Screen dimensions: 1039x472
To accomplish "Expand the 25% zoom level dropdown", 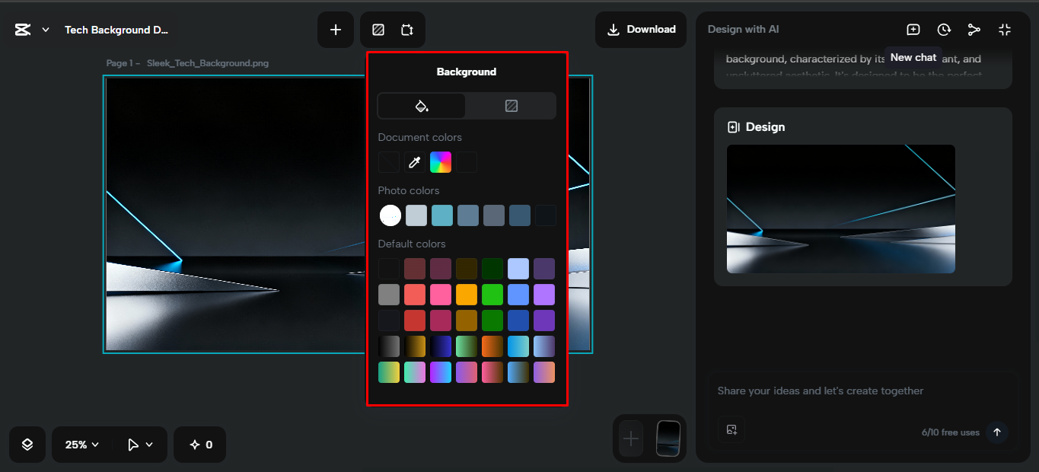I will [x=80, y=445].
